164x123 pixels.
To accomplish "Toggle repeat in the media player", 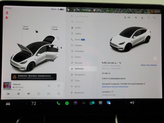I will pos(59,86).
